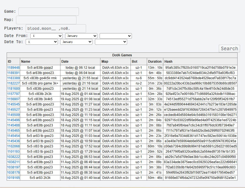Click the 'ru-6' bot cell
Image resolution: width=245 pixels, height=188 pixels.
(139, 78)
